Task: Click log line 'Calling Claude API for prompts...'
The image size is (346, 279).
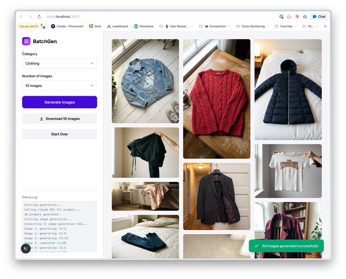Action: [x=52, y=210]
